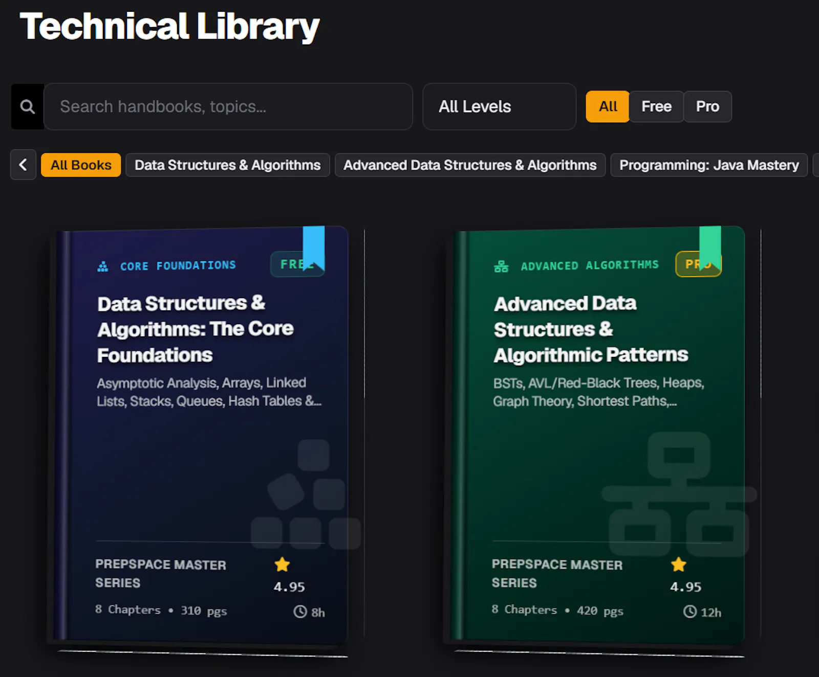Screen dimensions: 819x677
Task: Select the All Books category tab
Action: (81, 165)
